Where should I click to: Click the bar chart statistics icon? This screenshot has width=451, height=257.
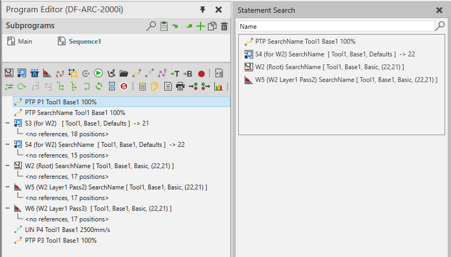(x=218, y=86)
